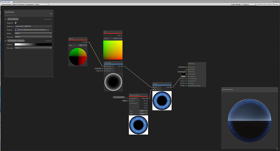Click the Fresnel Effect output port

122,66
